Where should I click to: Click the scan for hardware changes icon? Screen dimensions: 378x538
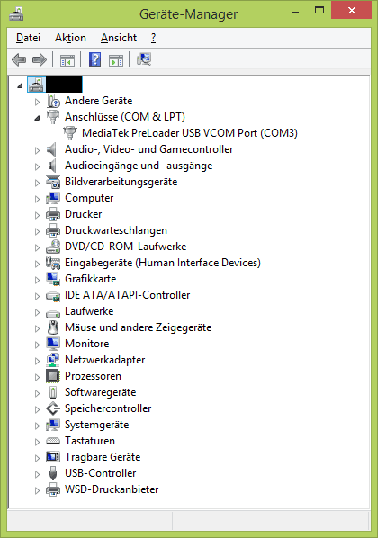144,59
